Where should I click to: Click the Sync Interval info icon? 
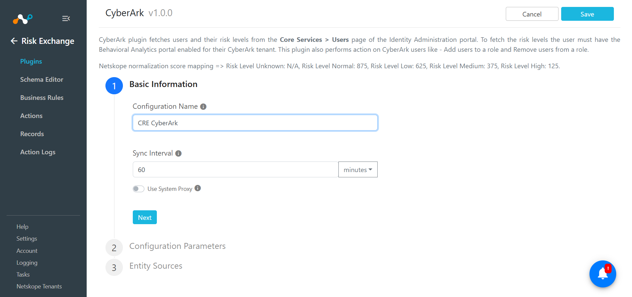pos(178,153)
